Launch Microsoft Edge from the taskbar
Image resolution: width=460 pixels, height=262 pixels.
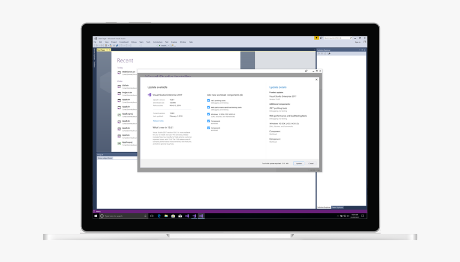click(159, 216)
